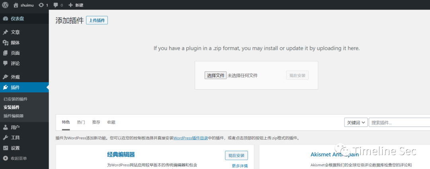
Task: Click the shuimu site name
Action: point(27,5)
